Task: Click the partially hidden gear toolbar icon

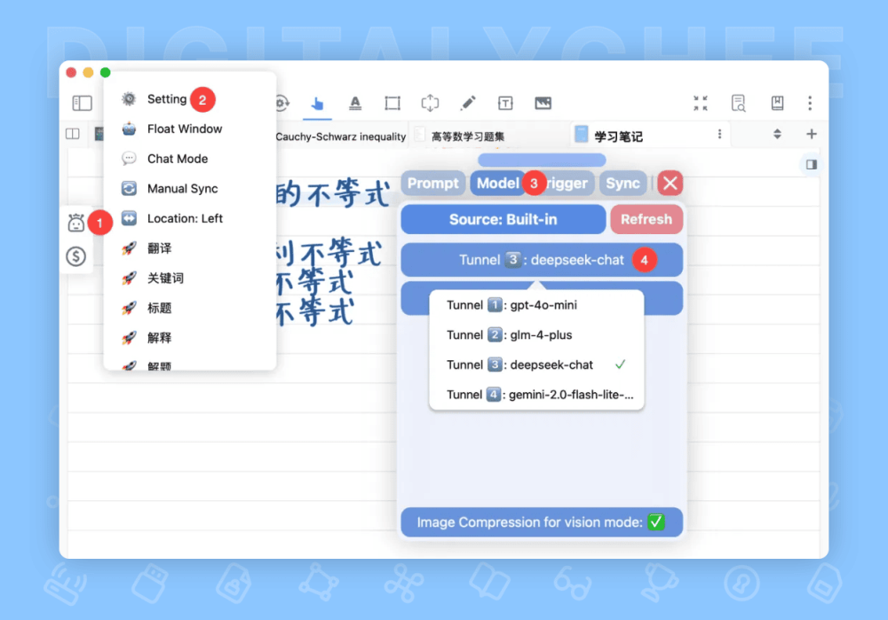Action: [282, 103]
